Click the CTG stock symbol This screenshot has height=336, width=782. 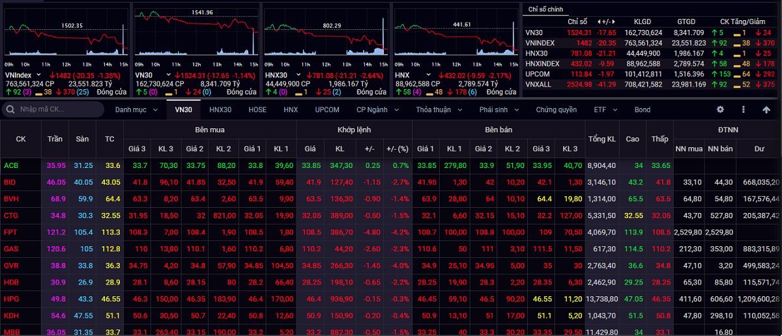[11, 215]
